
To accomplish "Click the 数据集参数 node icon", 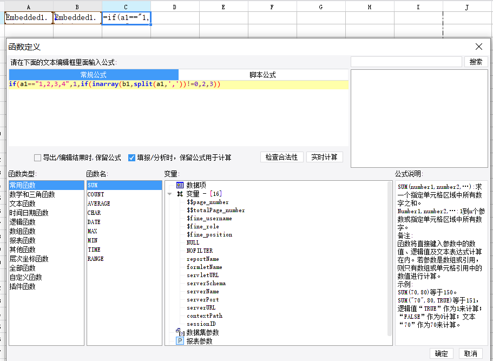I will pyautogui.click(x=180, y=332).
